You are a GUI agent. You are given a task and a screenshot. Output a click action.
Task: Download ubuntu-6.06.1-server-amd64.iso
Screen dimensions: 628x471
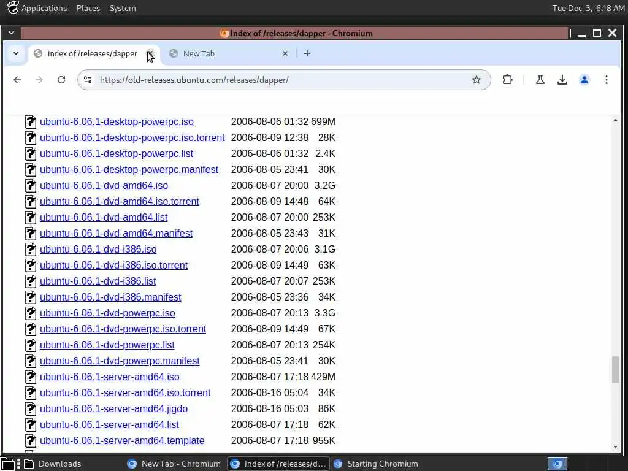(109, 377)
